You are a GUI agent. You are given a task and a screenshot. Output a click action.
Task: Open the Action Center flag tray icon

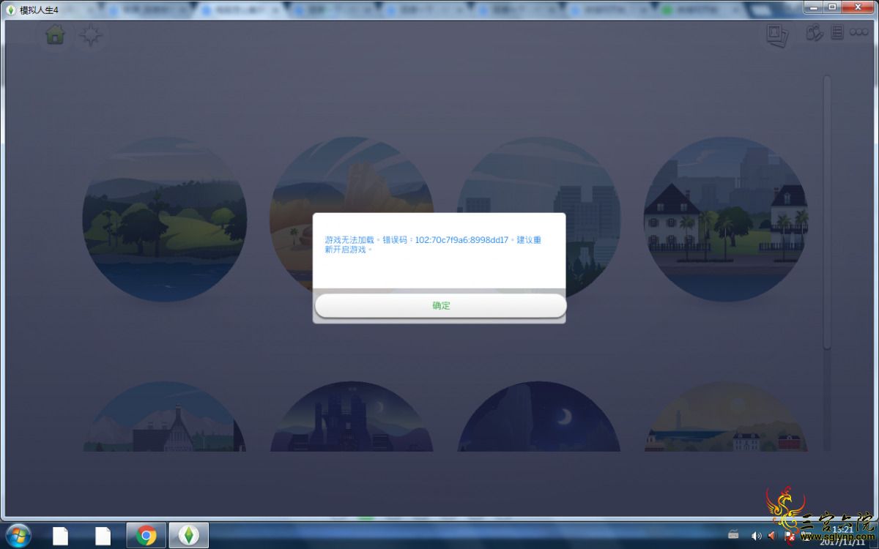click(x=790, y=536)
